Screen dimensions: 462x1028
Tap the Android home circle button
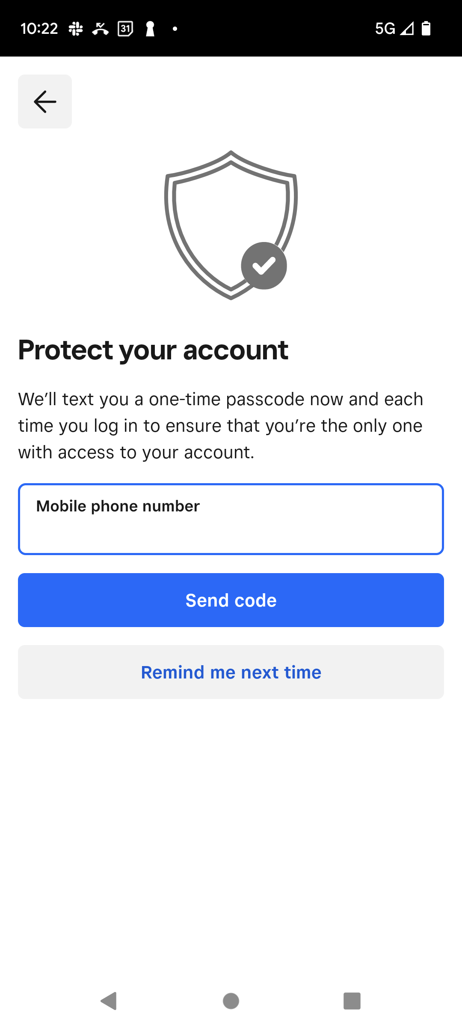[231, 1001]
